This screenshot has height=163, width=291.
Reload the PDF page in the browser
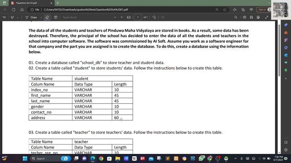tap(14, 10)
